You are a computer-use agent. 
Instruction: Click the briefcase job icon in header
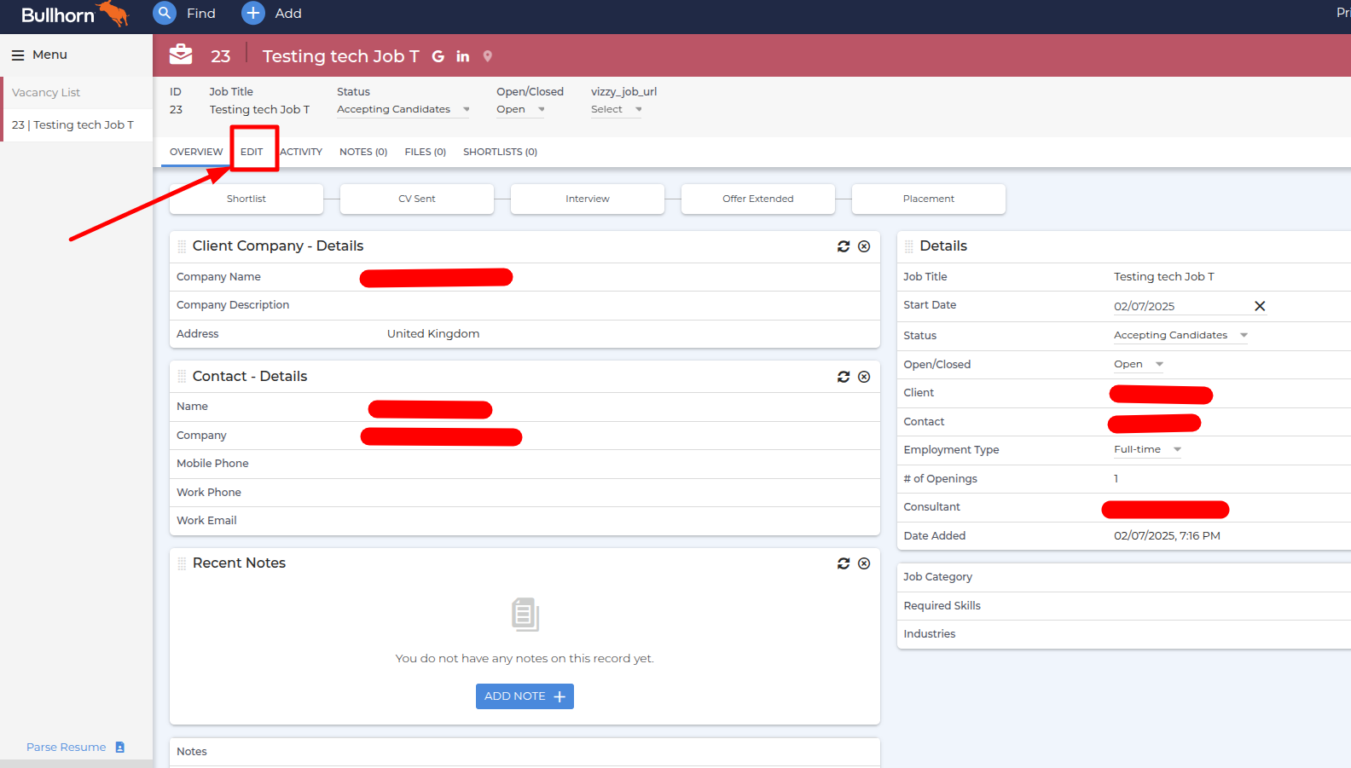pyautogui.click(x=181, y=55)
